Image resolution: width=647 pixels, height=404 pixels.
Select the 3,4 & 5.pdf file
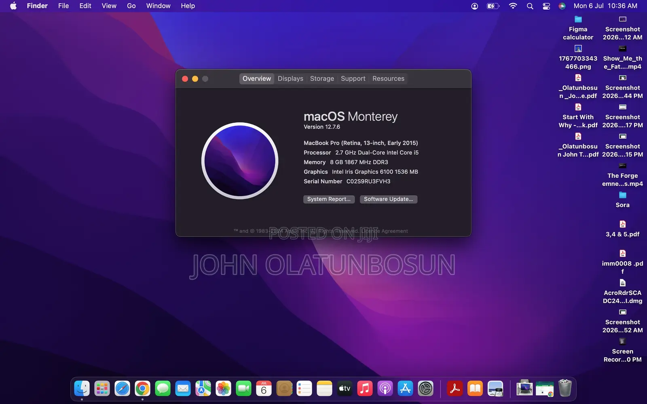[622, 229]
